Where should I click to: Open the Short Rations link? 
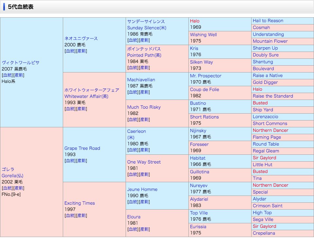pos(204,117)
